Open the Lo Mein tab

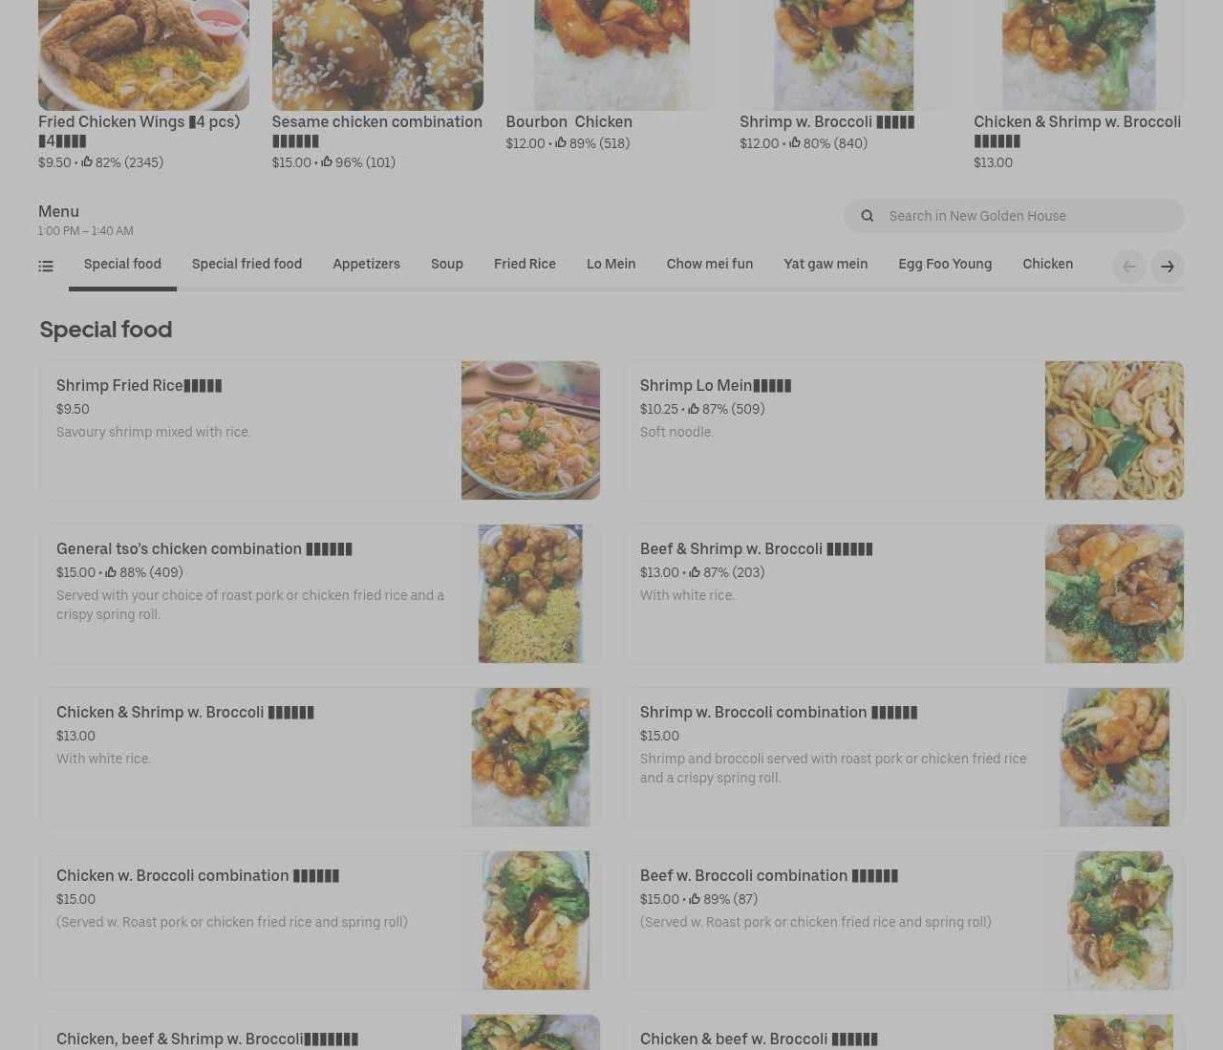click(x=611, y=265)
